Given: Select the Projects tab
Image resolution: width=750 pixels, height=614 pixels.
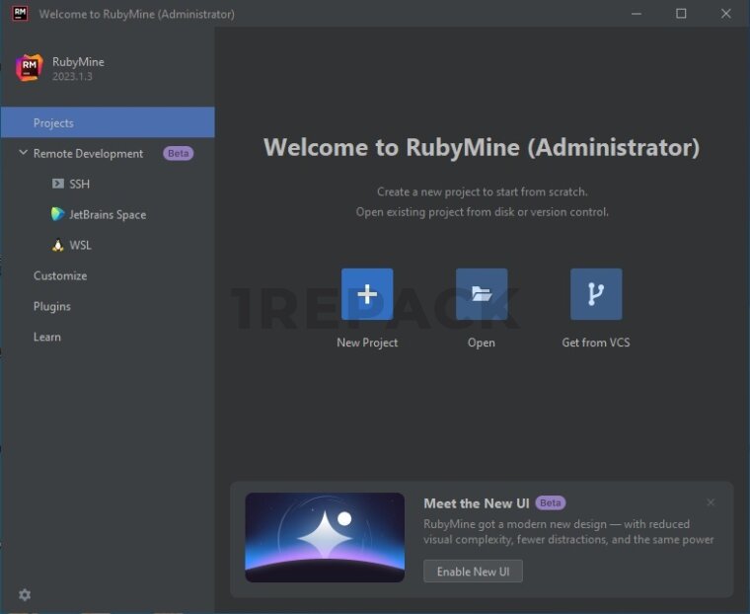Looking at the screenshot, I should (x=53, y=123).
